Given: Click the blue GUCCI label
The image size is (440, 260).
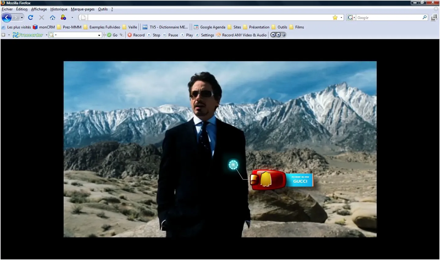Looking at the screenshot, I should tap(300, 180).
